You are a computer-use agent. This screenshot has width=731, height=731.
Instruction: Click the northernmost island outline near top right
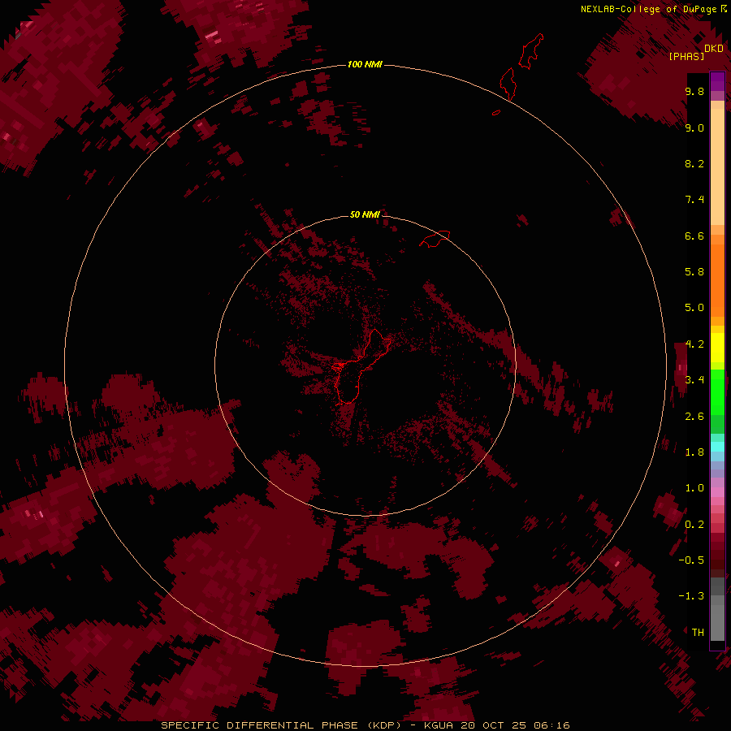click(x=531, y=51)
